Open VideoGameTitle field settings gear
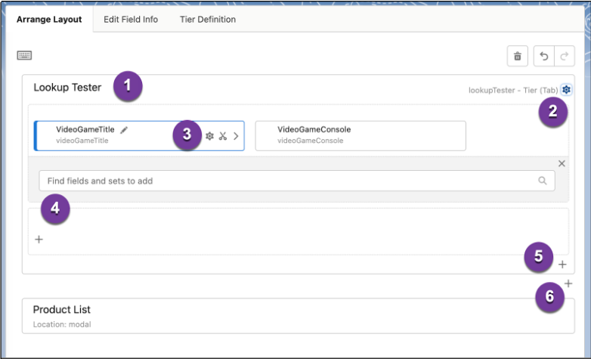 [209, 136]
